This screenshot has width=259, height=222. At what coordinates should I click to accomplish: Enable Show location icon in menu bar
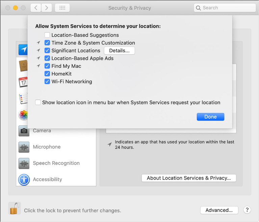point(38,102)
